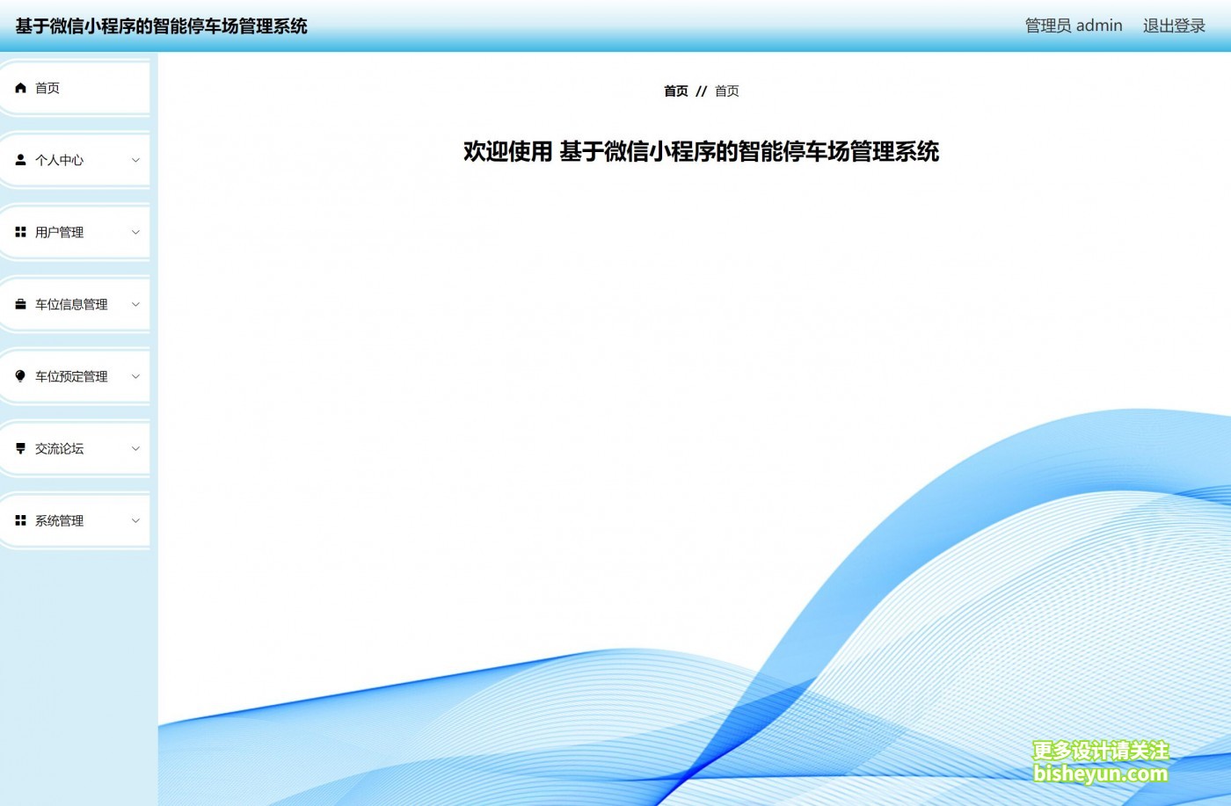
Task: Click the bulb icon beside 车位预定管理
Action: (x=21, y=376)
